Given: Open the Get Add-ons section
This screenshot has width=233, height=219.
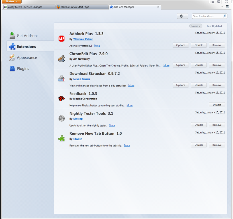Looking at the screenshot, I should pyautogui.click(x=30, y=35).
